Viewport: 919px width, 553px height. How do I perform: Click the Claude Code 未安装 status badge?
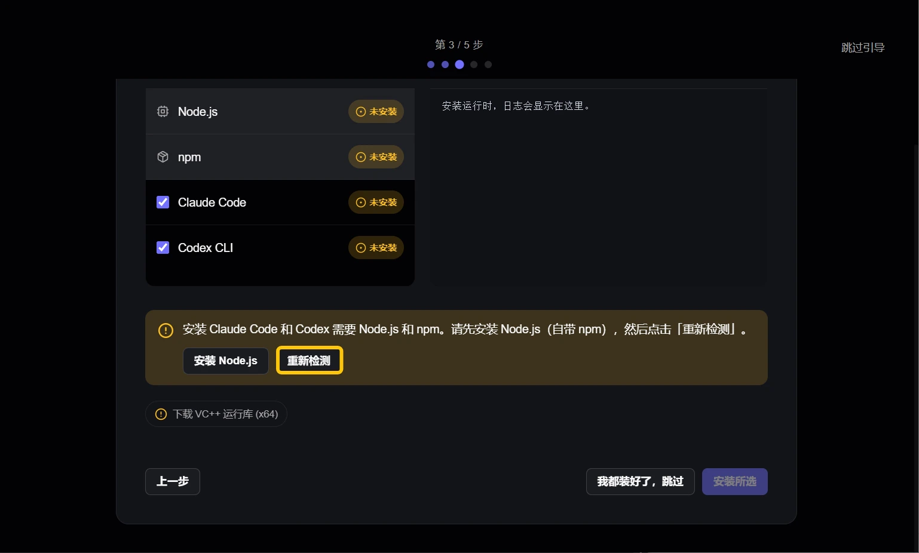[x=376, y=202]
